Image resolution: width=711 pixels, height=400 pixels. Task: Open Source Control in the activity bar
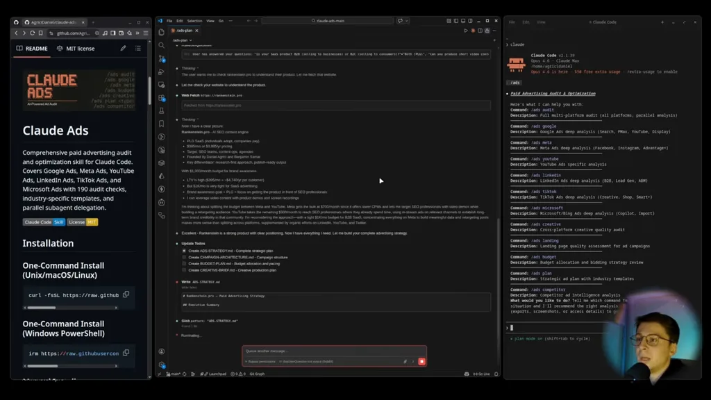161,58
